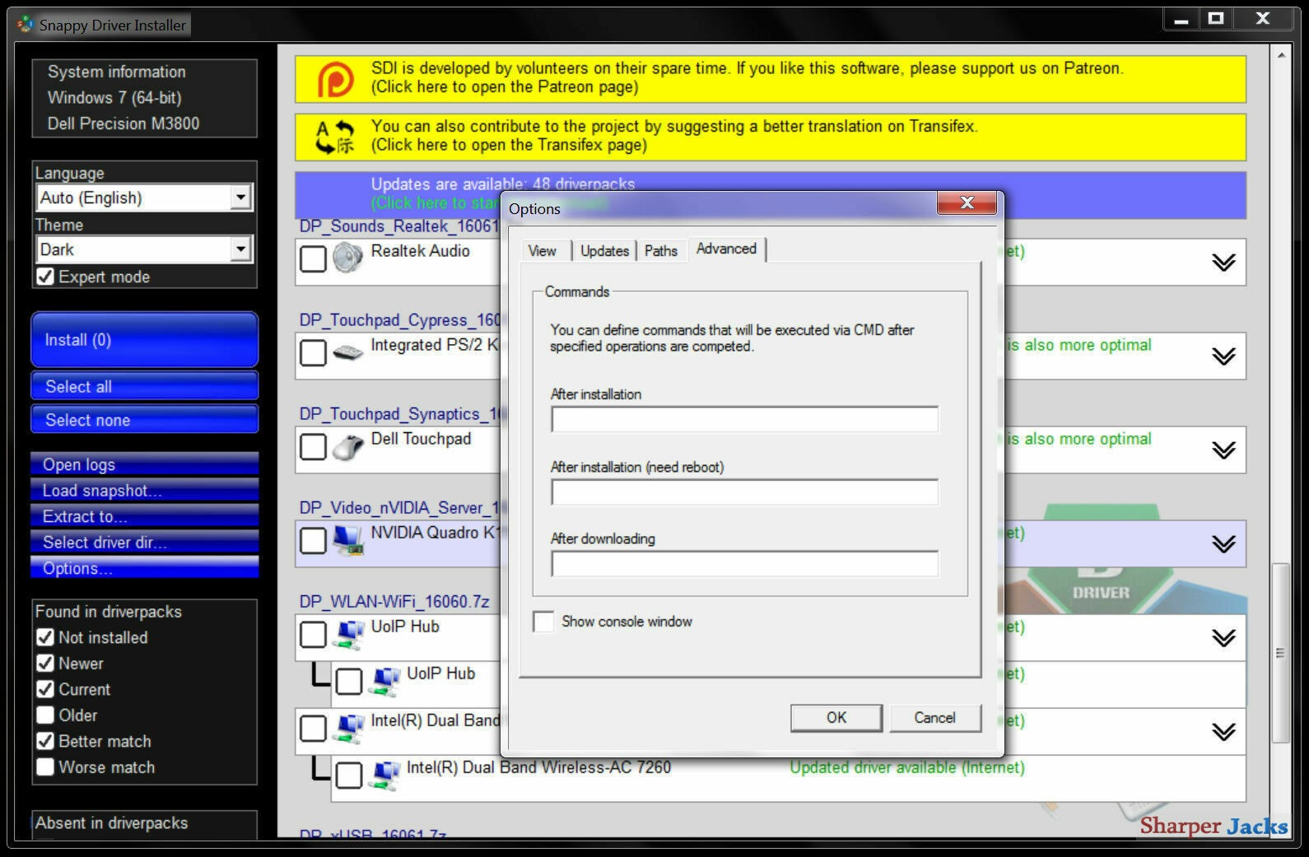Expand the Realtek Audio driver row
1309x857 pixels.
click(1223, 262)
